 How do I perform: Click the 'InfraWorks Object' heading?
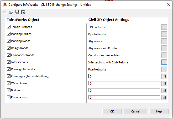[23, 20]
